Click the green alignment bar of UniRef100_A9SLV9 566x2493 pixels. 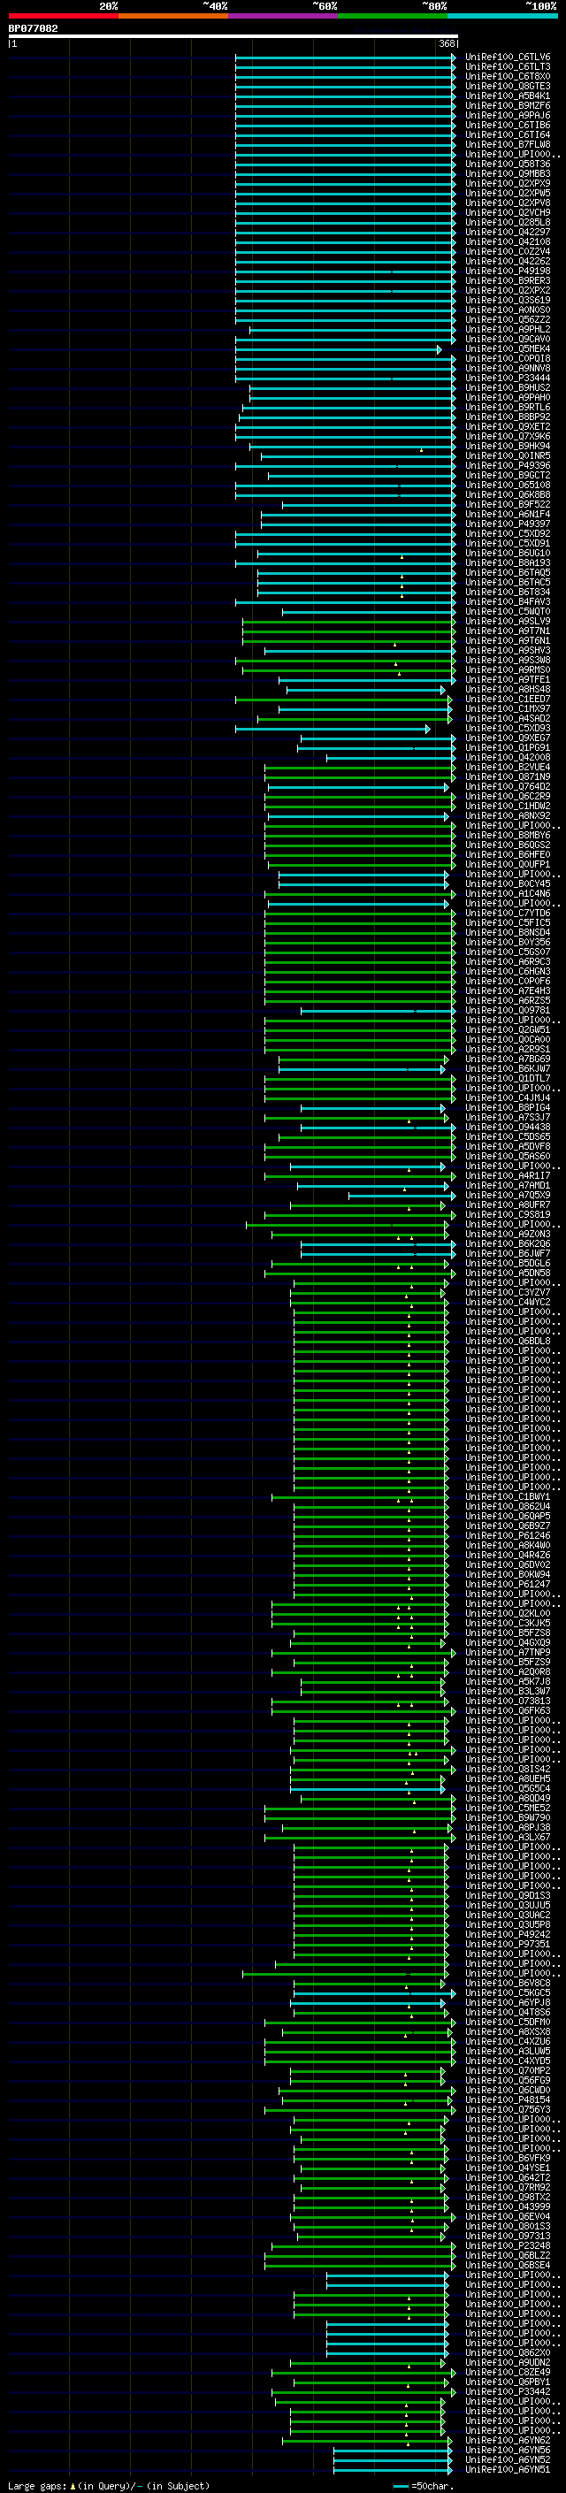pos(349,622)
